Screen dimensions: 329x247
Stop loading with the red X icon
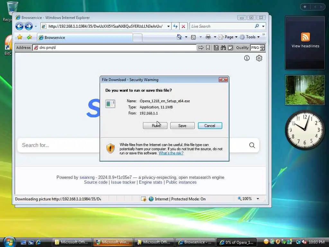pyautogui.click(x=183, y=26)
